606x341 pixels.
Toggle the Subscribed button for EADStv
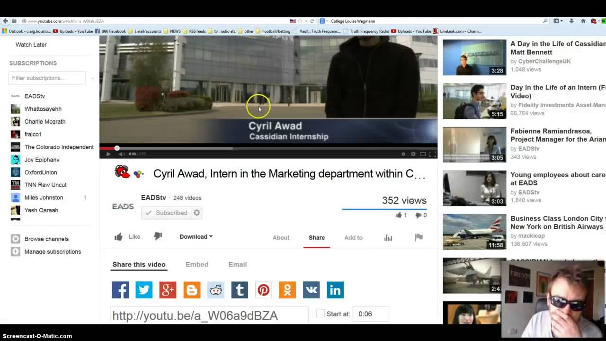(x=167, y=213)
